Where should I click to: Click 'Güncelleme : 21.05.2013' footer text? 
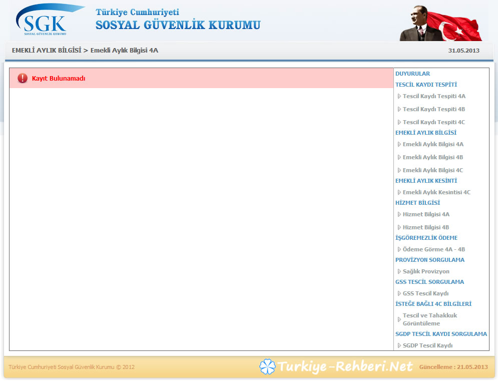[453, 366]
